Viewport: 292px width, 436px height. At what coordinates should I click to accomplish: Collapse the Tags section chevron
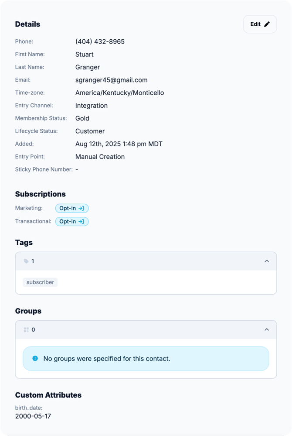267,261
